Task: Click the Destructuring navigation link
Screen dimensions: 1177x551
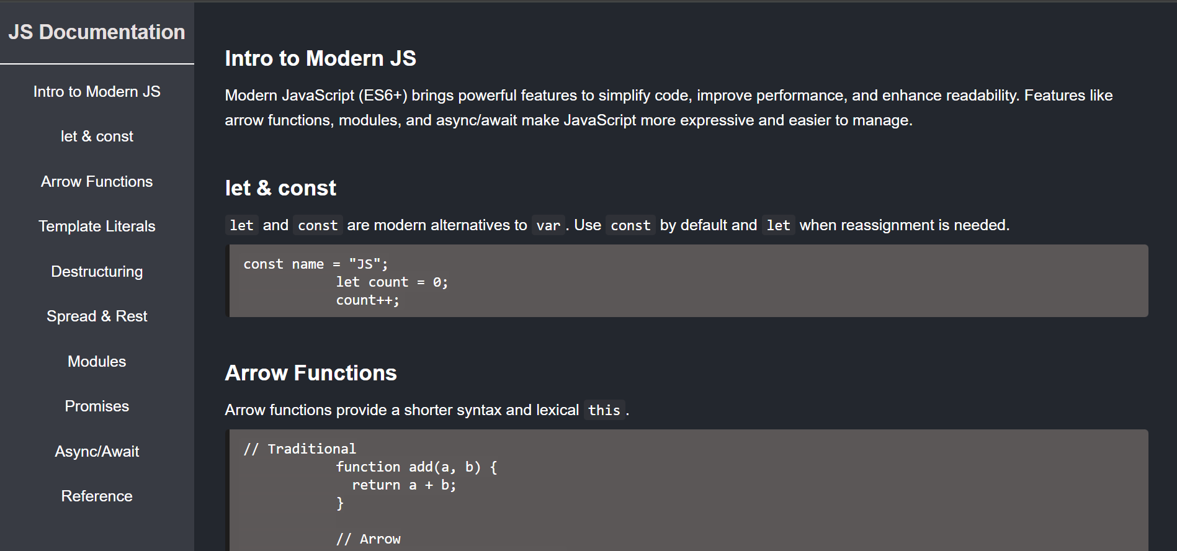Action: coord(97,272)
